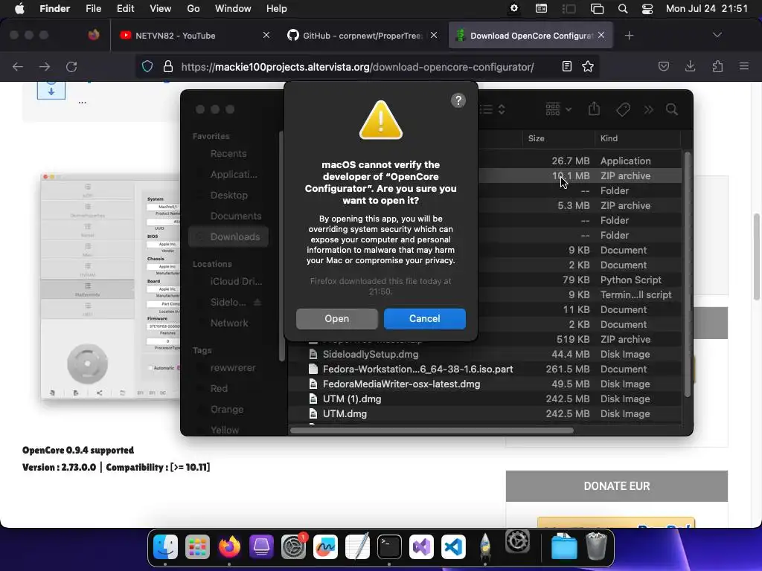Expand the Finder toolbar overflow chevrons

pos(648,110)
